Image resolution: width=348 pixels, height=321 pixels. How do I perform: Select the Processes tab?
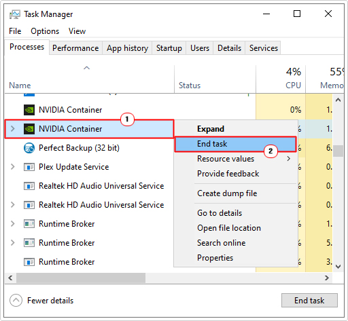27,47
